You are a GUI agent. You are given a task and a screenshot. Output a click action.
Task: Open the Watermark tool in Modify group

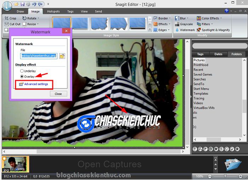[185, 30]
